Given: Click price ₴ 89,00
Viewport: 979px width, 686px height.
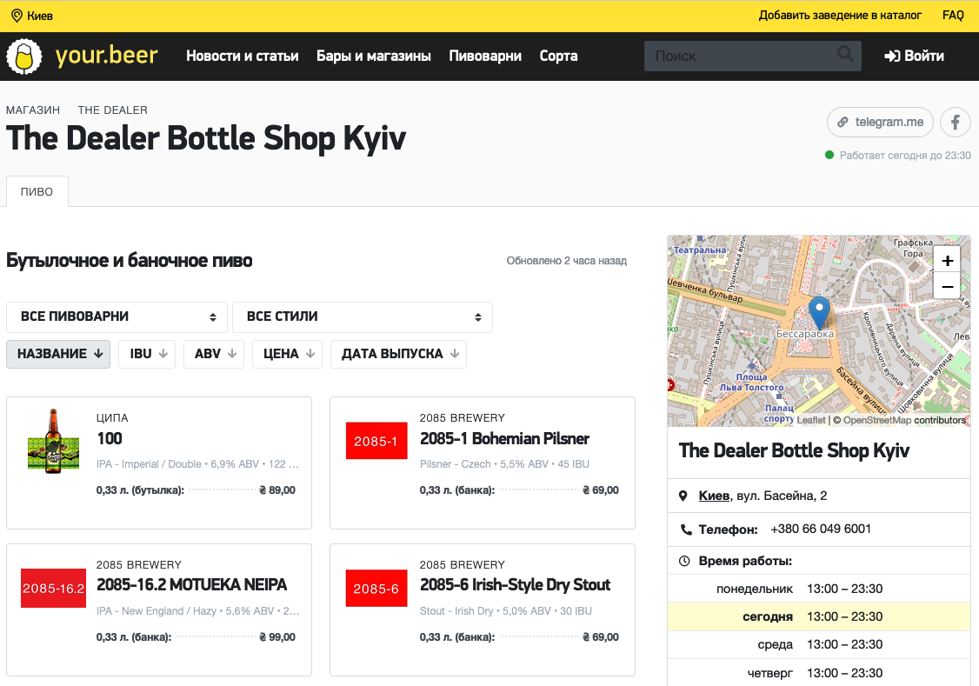Looking at the screenshot, I should coord(277,490).
